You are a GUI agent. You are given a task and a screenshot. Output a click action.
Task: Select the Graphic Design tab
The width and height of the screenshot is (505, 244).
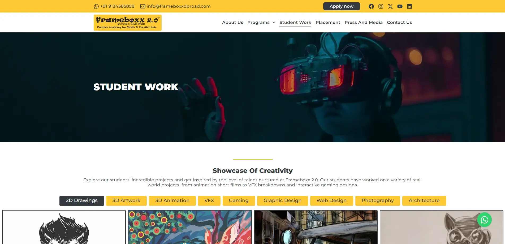click(282, 201)
